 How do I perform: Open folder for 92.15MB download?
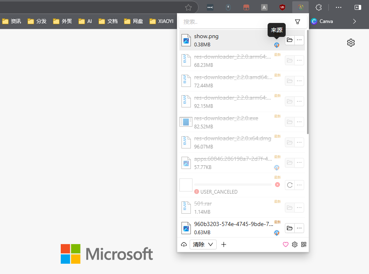(289, 101)
